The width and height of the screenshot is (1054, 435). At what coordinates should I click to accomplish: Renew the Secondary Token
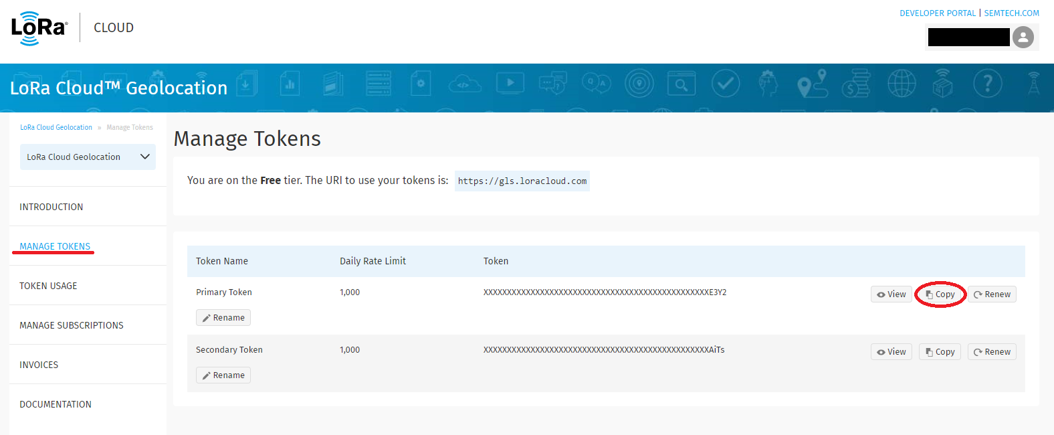click(x=992, y=352)
